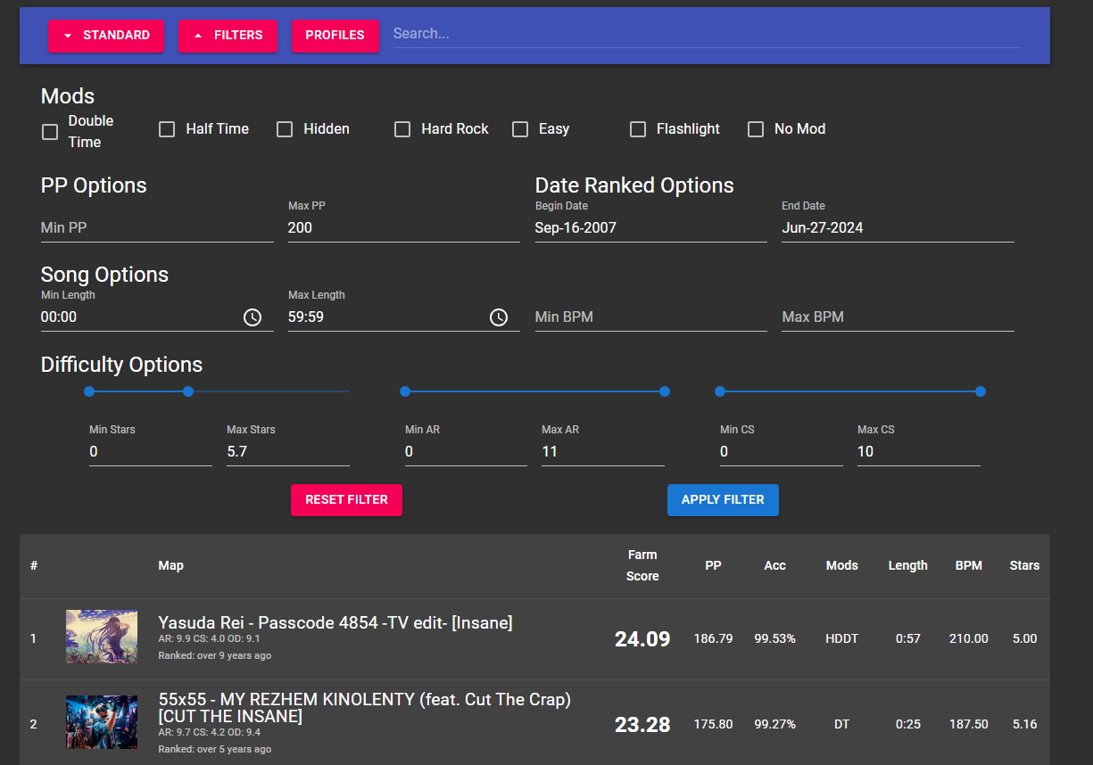Screen dimensions: 1093x765
Task: Click the Min AR number field
Action: pyautogui.click(x=466, y=452)
